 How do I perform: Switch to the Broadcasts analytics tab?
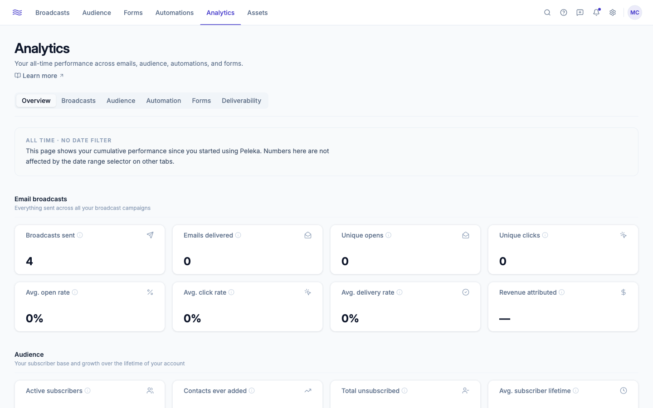click(x=78, y=101)
